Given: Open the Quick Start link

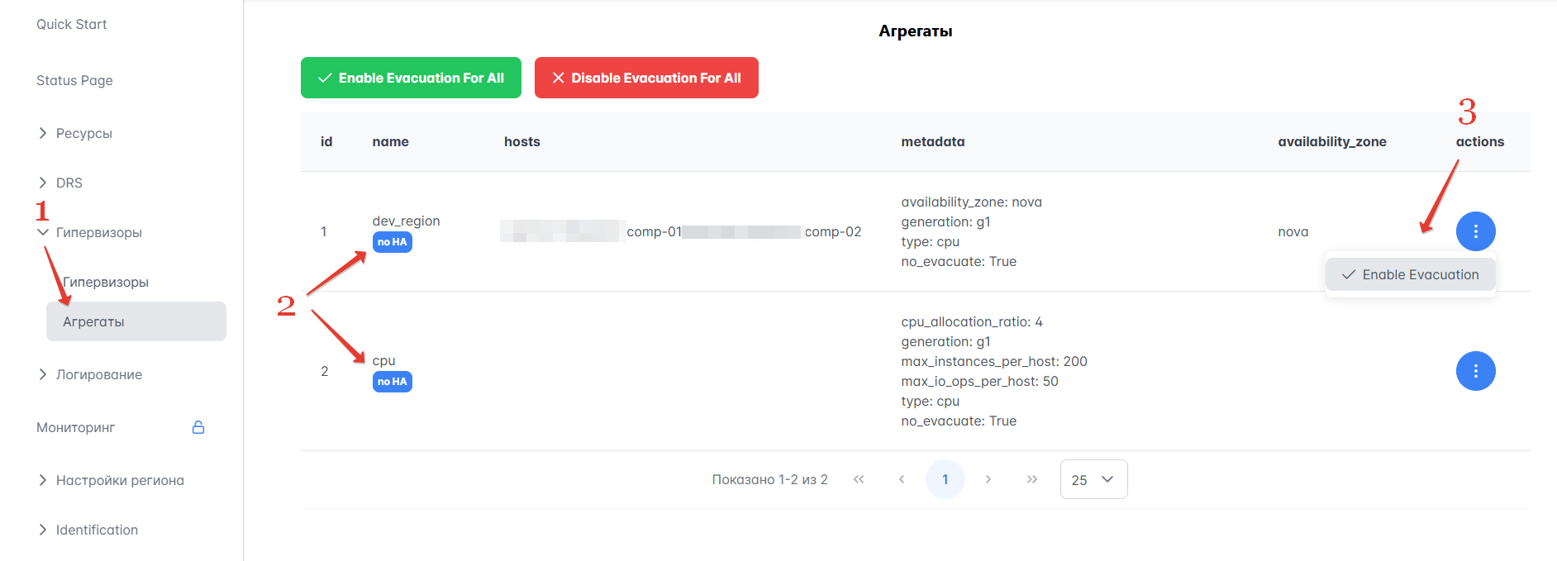Looking at the screenshot, I should tap(72, 24).
